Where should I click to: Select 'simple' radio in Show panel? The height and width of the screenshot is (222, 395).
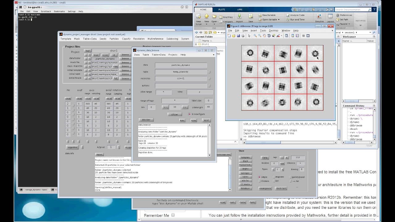(260, 177)
